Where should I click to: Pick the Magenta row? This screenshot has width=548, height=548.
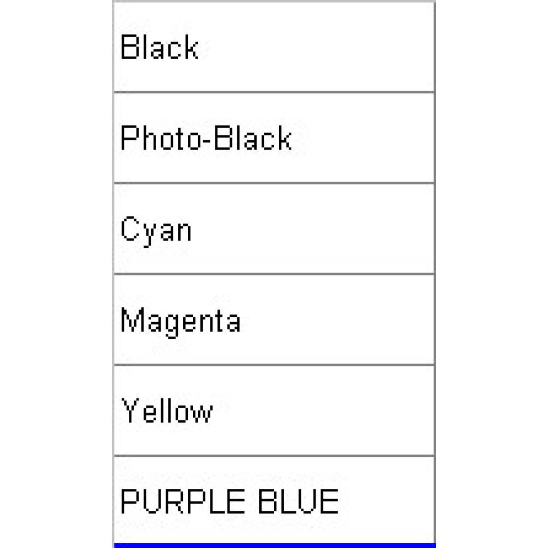(275, 320)
